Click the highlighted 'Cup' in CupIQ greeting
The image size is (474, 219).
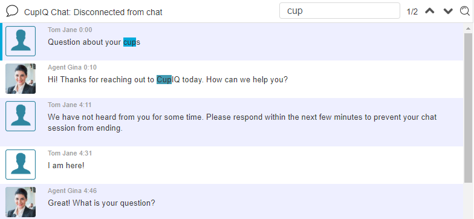(x=164, y=80)
